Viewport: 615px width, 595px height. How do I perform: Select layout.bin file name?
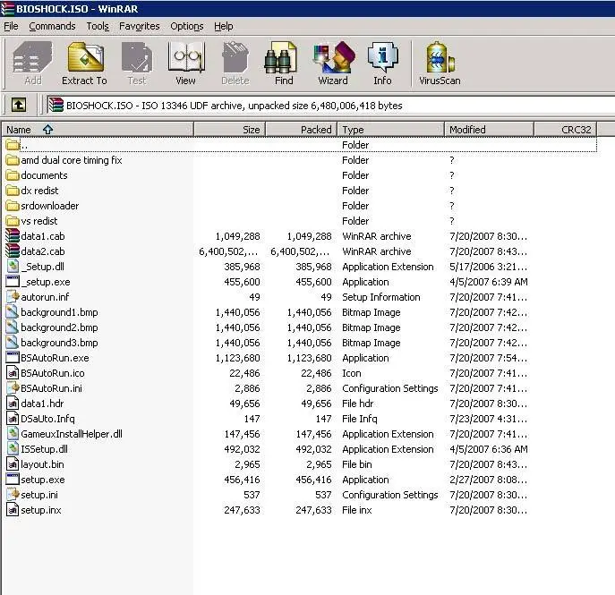point(42,464)
